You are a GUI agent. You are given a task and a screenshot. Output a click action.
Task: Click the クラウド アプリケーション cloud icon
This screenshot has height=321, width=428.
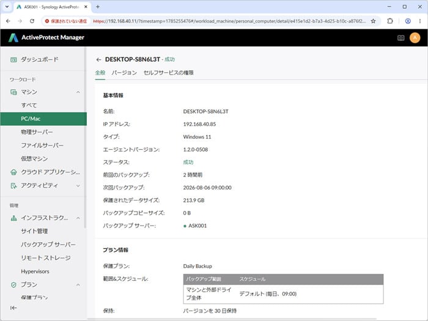pyautogui.click(x=13, y=172)
